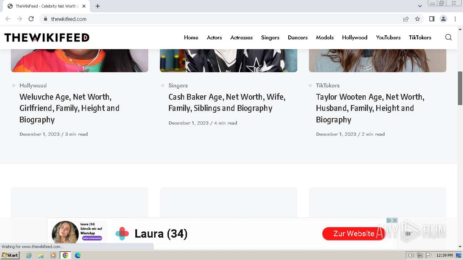Go to the YouTubers section
Image resolution: width=463 pixels, height=260 pixels.
[388, 38]
